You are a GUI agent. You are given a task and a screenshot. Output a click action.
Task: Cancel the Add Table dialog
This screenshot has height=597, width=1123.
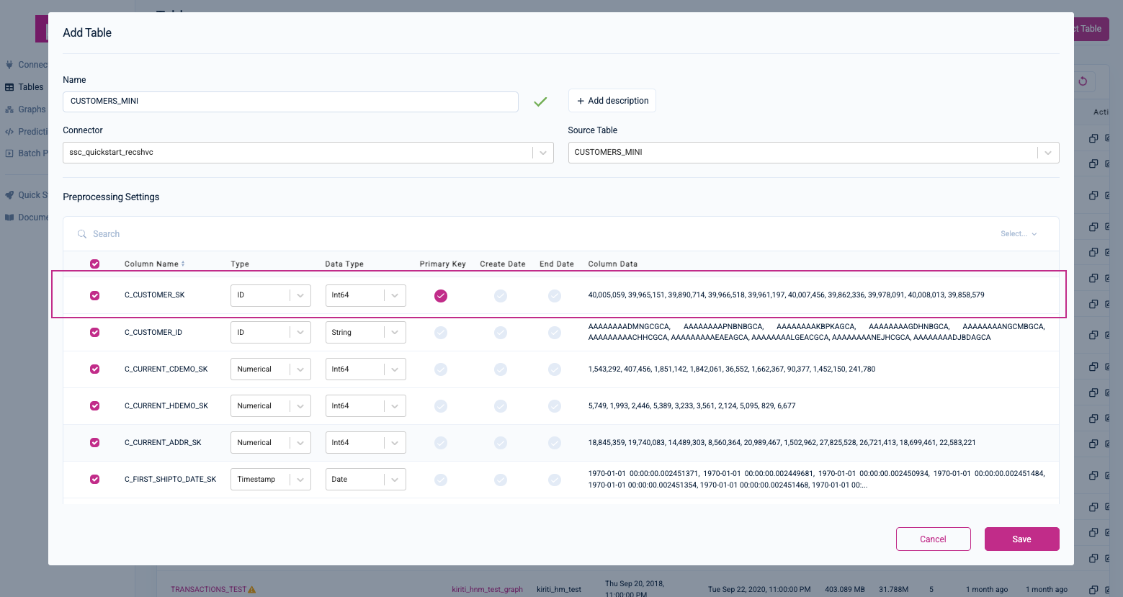933,539
